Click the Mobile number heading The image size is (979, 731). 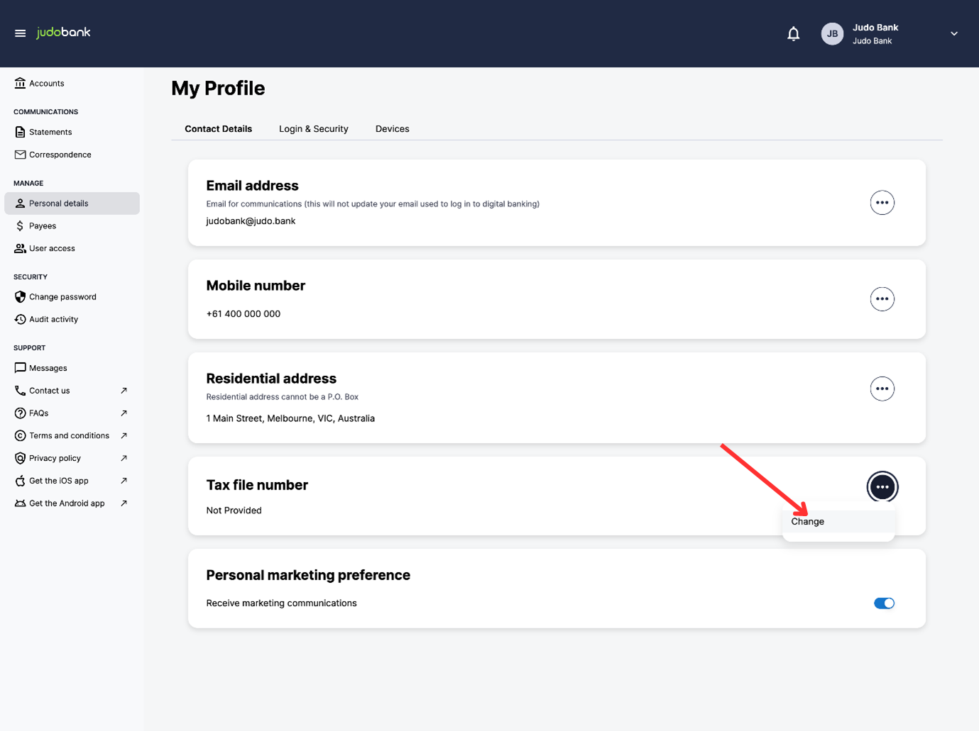(x=256, y=286)
